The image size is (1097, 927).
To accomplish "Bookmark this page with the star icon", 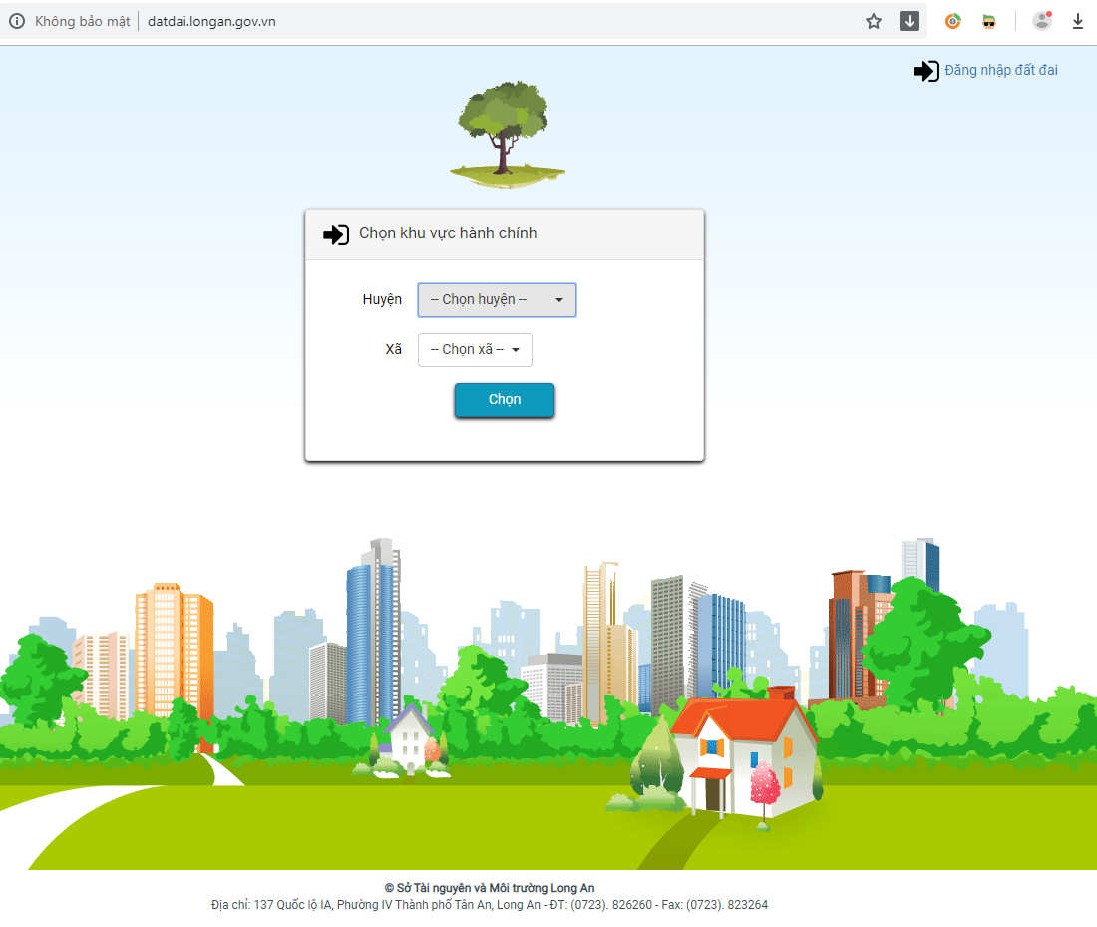I will click(874, 21).
